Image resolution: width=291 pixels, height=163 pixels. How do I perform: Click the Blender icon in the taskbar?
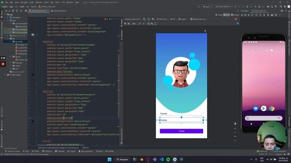click(x=141, y=159)
